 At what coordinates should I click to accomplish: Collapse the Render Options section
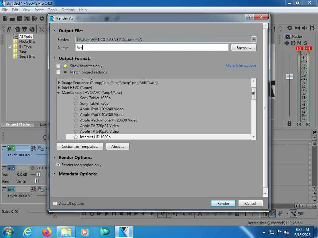pos(54,157)
